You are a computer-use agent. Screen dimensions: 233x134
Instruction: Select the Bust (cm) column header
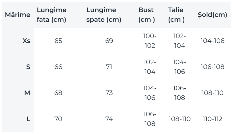[147, 15]
